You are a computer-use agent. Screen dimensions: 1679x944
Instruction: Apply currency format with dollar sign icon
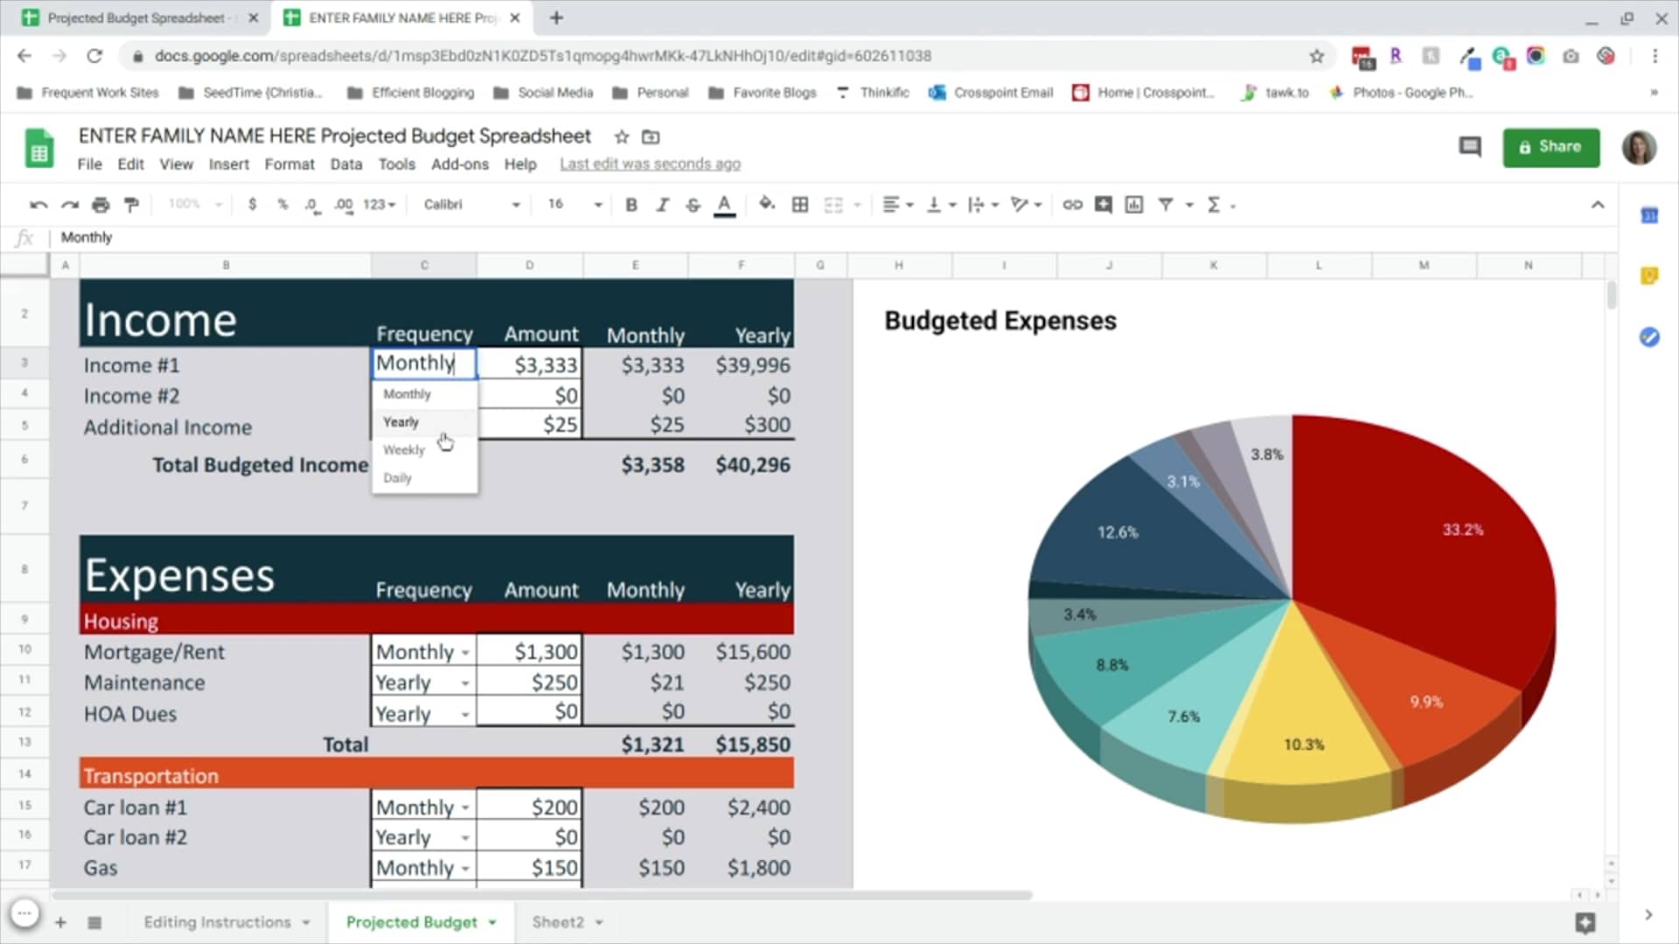pos(253,205)
